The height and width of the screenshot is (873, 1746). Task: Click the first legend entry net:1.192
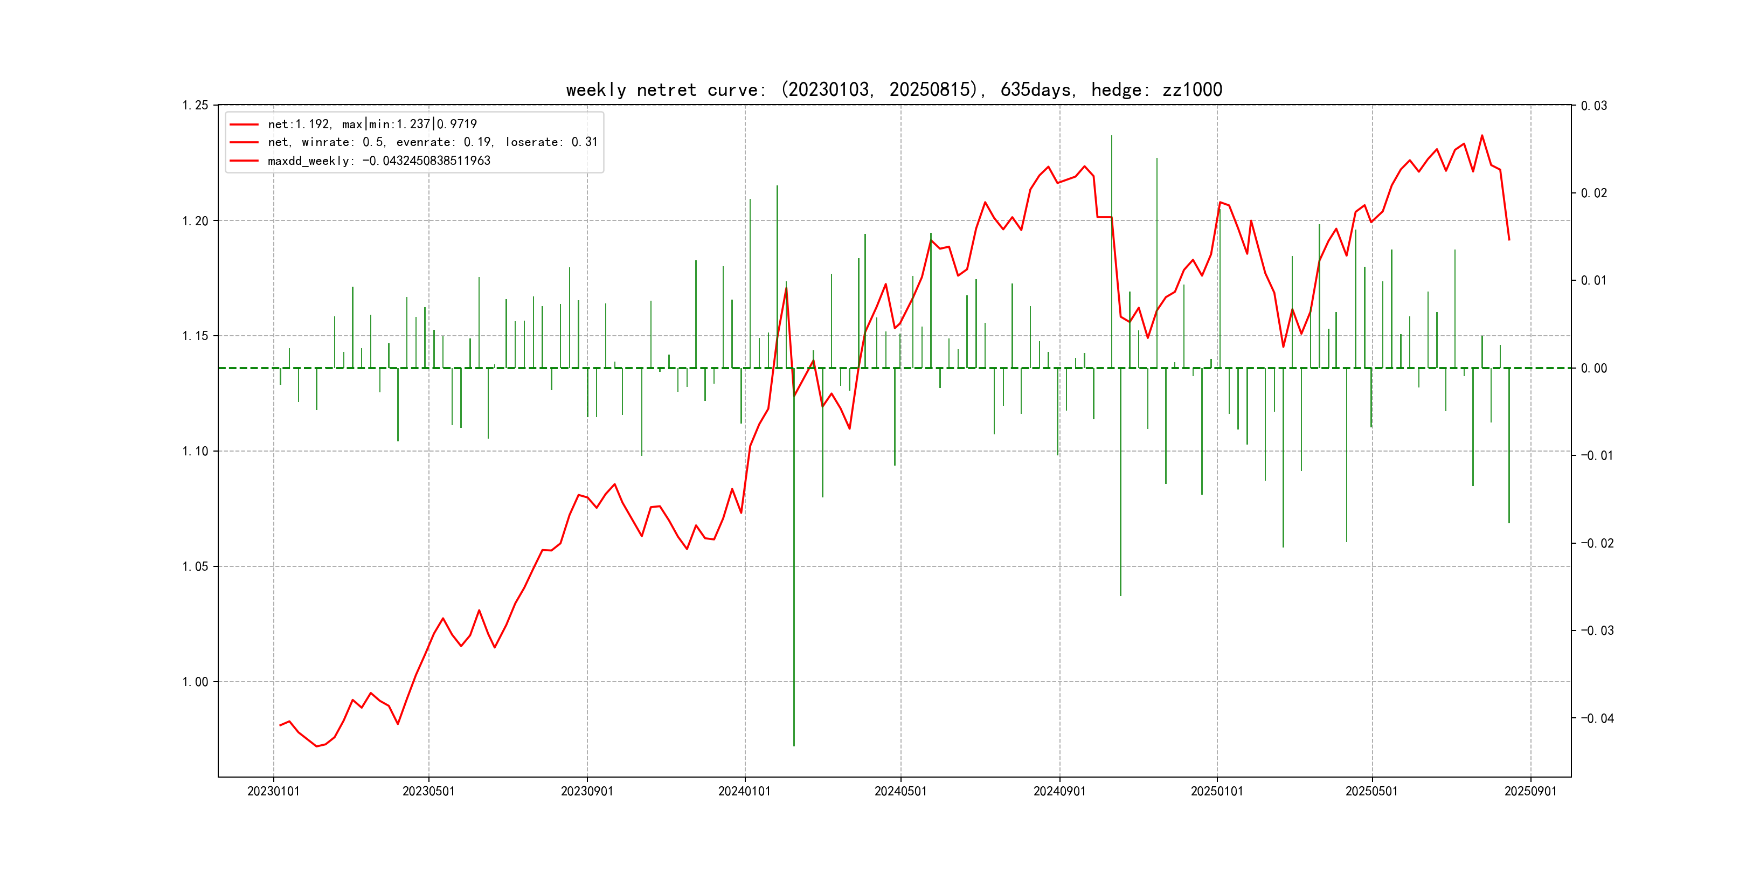click(372, 124)
